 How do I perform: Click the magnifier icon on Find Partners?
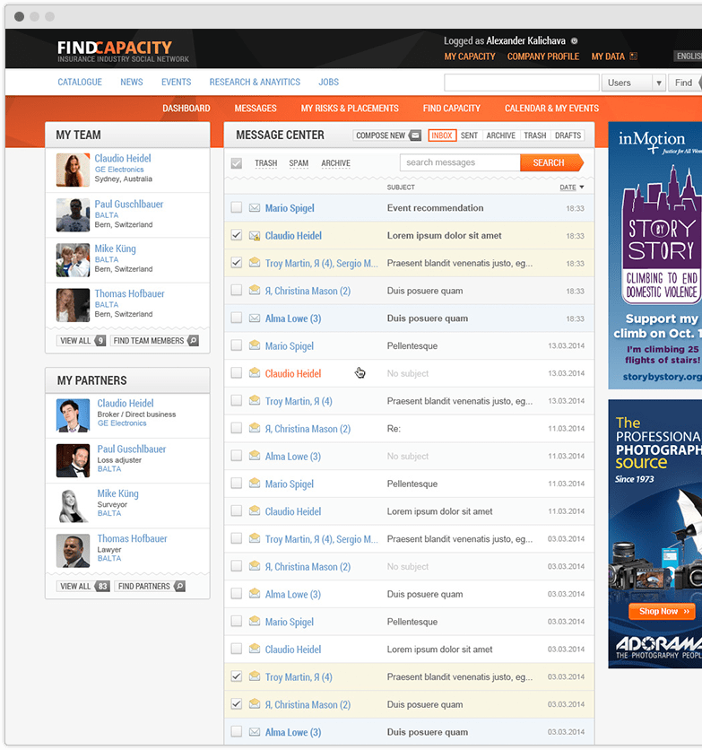pos(179,587)
